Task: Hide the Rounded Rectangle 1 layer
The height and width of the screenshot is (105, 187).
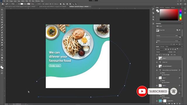Action: click(x=157, y=66)
